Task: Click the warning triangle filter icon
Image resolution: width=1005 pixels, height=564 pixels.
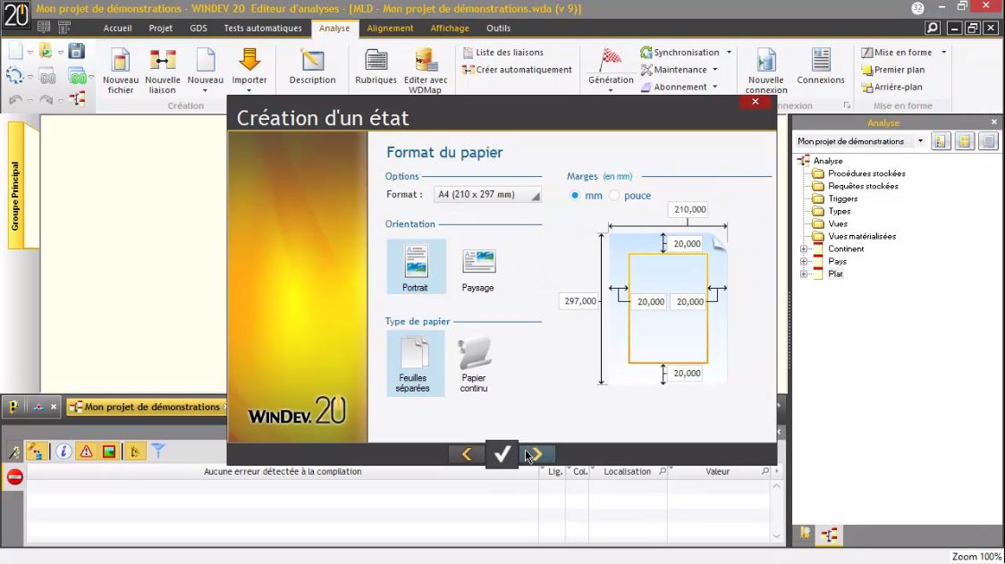Action: 86,451
